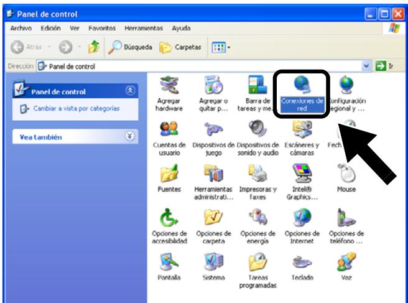The image size is (408, 303).
Task: Open the Voz icon
Action: (346, 262)
